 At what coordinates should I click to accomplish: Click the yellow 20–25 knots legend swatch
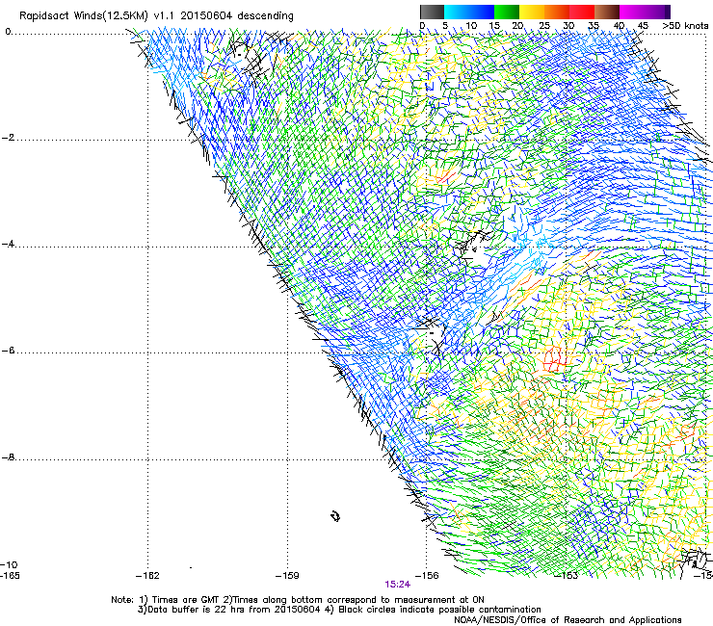click(532, 12)
